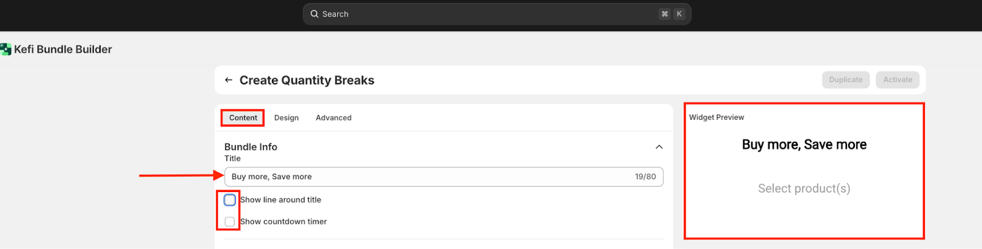The image size is (982, 249).
Task: Go back using the left arrow icon
Action: click(228, 80)
